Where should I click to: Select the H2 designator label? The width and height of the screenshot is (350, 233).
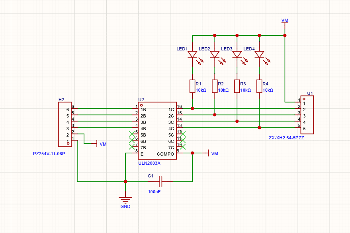pyautogui.click(x=61, y=100)
